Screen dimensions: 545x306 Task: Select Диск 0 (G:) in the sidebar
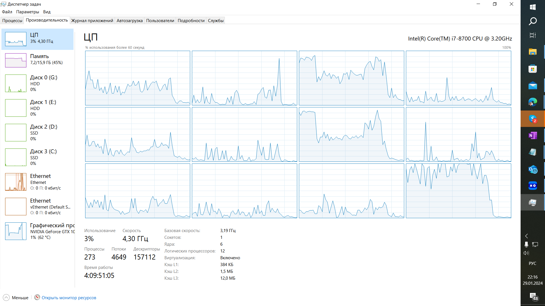[x=37, y=83]
